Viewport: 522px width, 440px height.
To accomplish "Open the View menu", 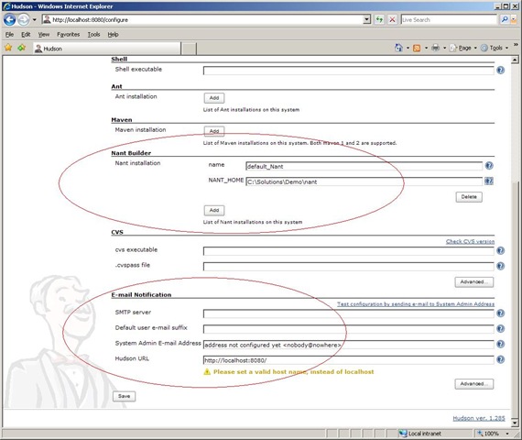I will (44, 34).
